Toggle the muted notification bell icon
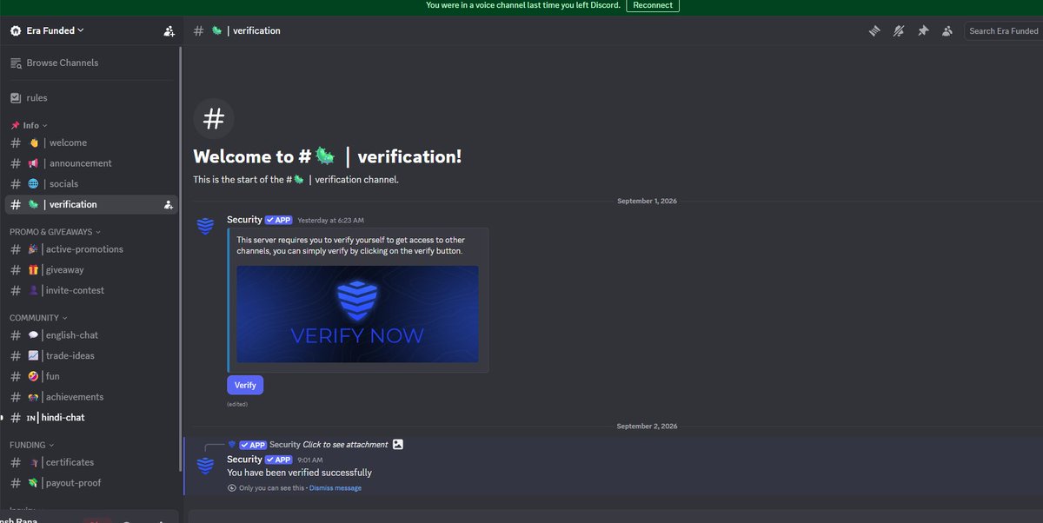This screenshot has width=1043, height=523. click(x=899, y=30)
